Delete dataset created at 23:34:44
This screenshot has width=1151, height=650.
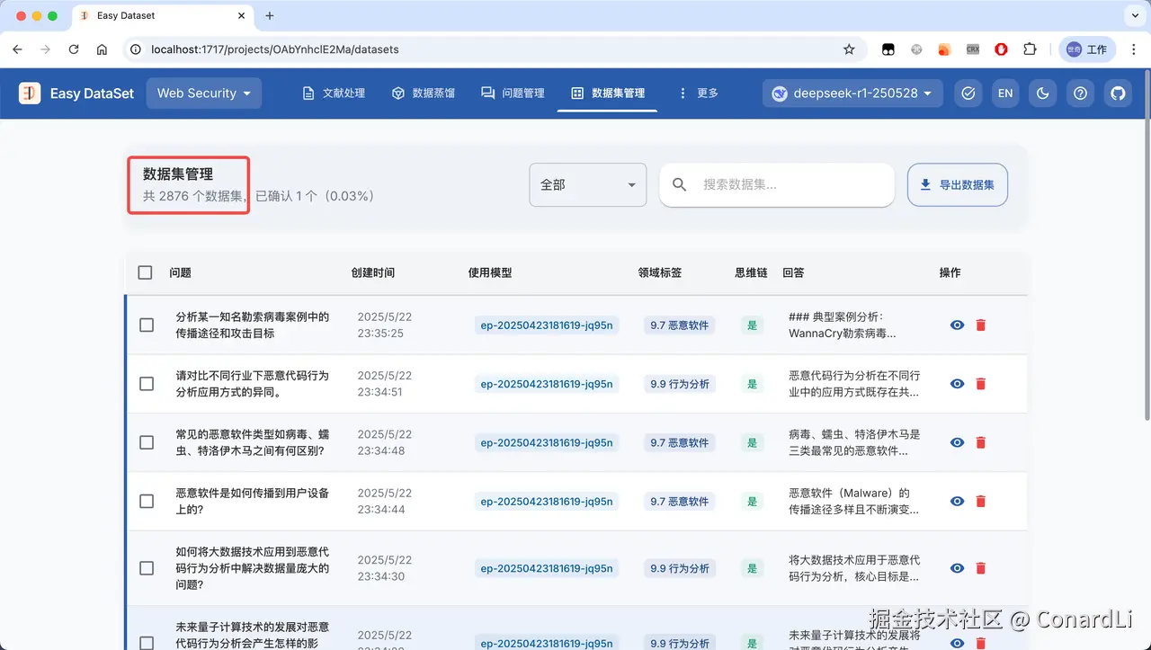(x=981, y=501)
